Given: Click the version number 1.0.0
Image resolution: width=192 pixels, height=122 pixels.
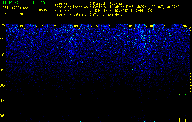Looking at the screenshot, I should [42, 3].
